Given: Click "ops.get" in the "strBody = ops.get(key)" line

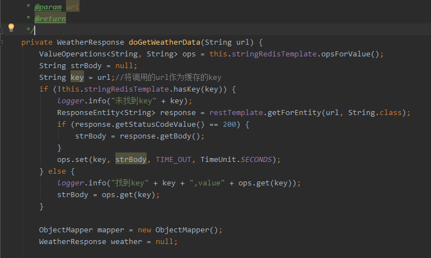Looking at the screenshot, I should point(118,195).
